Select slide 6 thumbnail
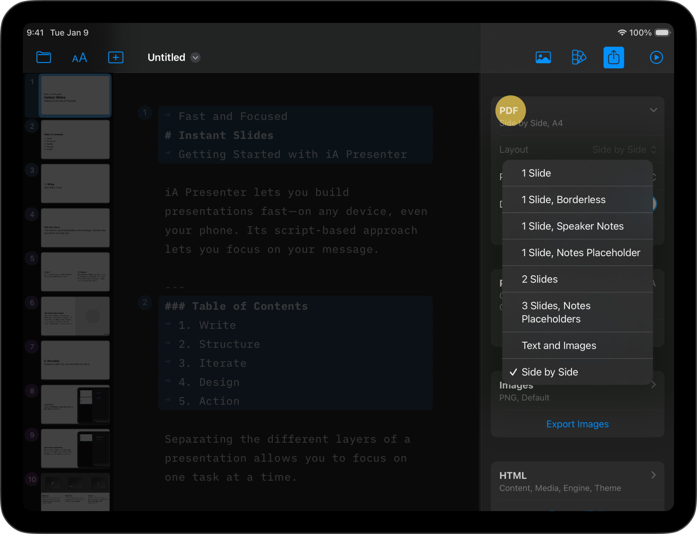 [x=75, y=316]
